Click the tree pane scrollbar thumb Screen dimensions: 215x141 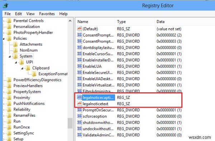pos(70,123)
